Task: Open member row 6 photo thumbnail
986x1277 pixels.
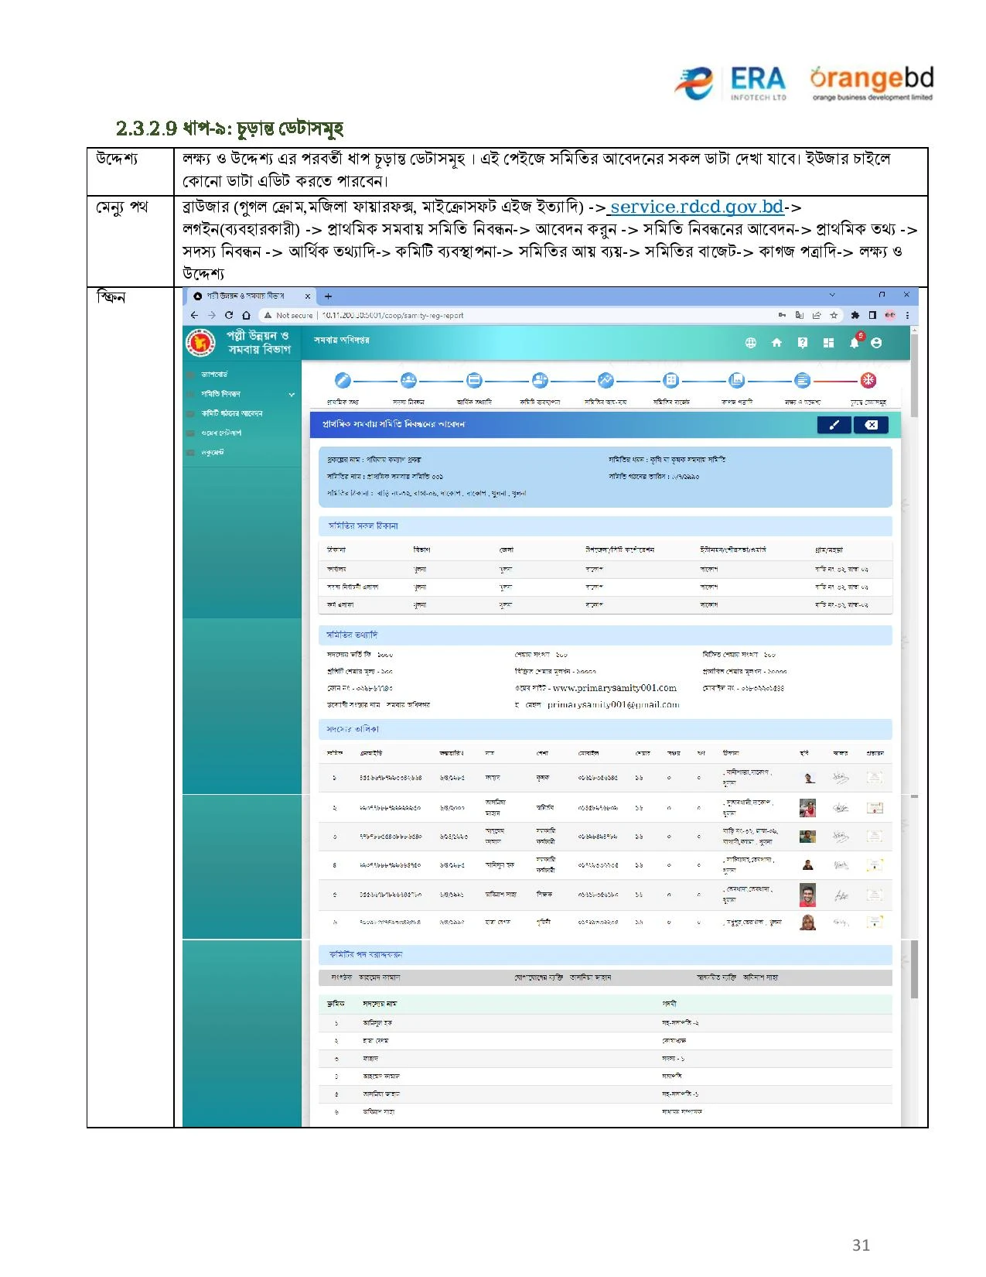Action: coord(808,923)
